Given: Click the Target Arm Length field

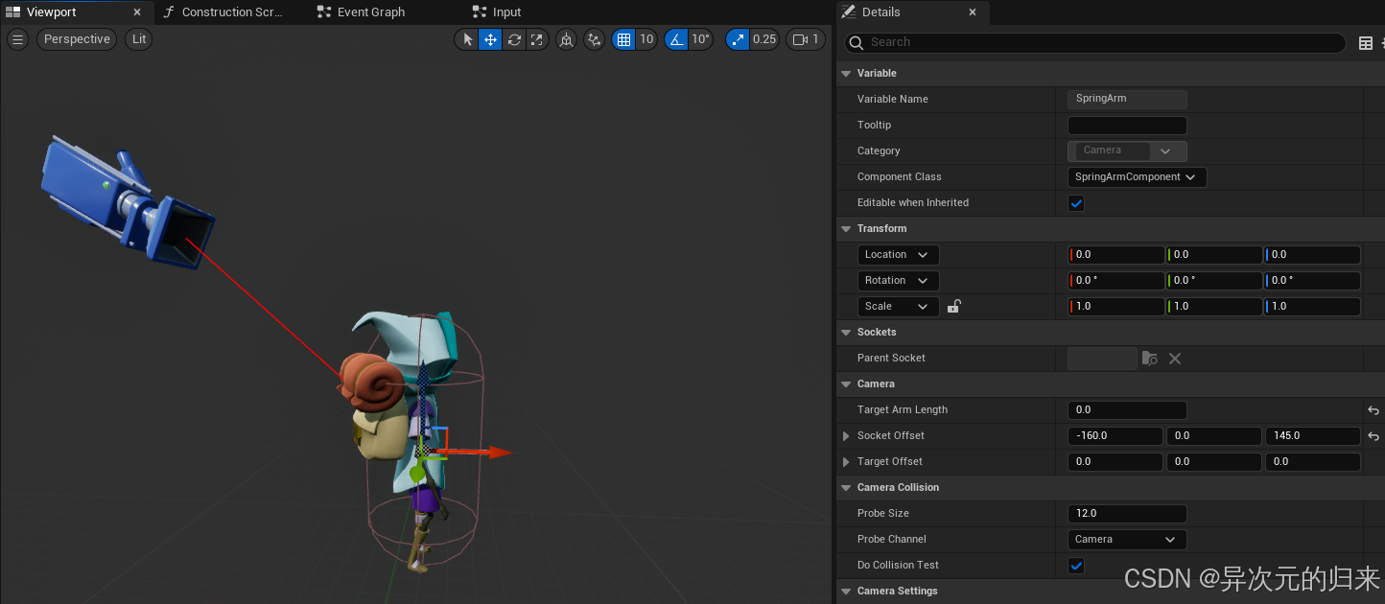Looking at the screenshot, I should point(1127,409).
